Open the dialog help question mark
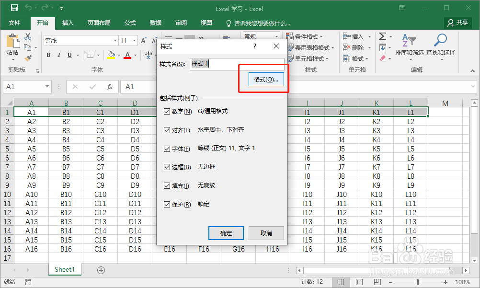 coord(255,46)
